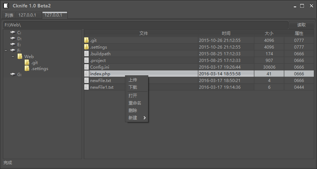Collapse the F: drive tree node
This screenshot has width=317, height=169.
(6, 50)
